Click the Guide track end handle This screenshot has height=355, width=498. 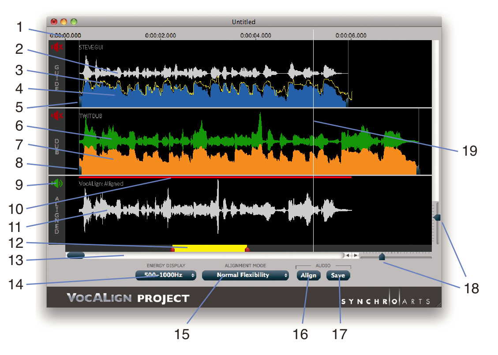pyautogui.click(x=348, y=102)
